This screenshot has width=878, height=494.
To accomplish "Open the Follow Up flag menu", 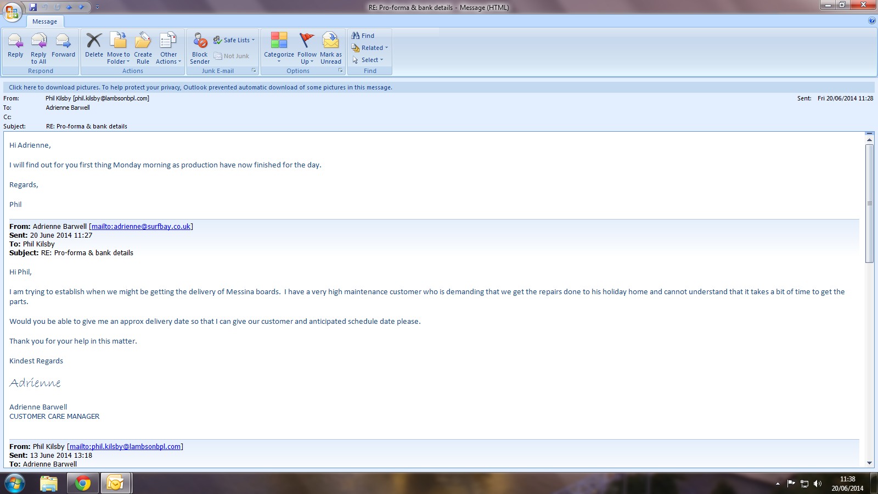I will [x=307, y=48].
